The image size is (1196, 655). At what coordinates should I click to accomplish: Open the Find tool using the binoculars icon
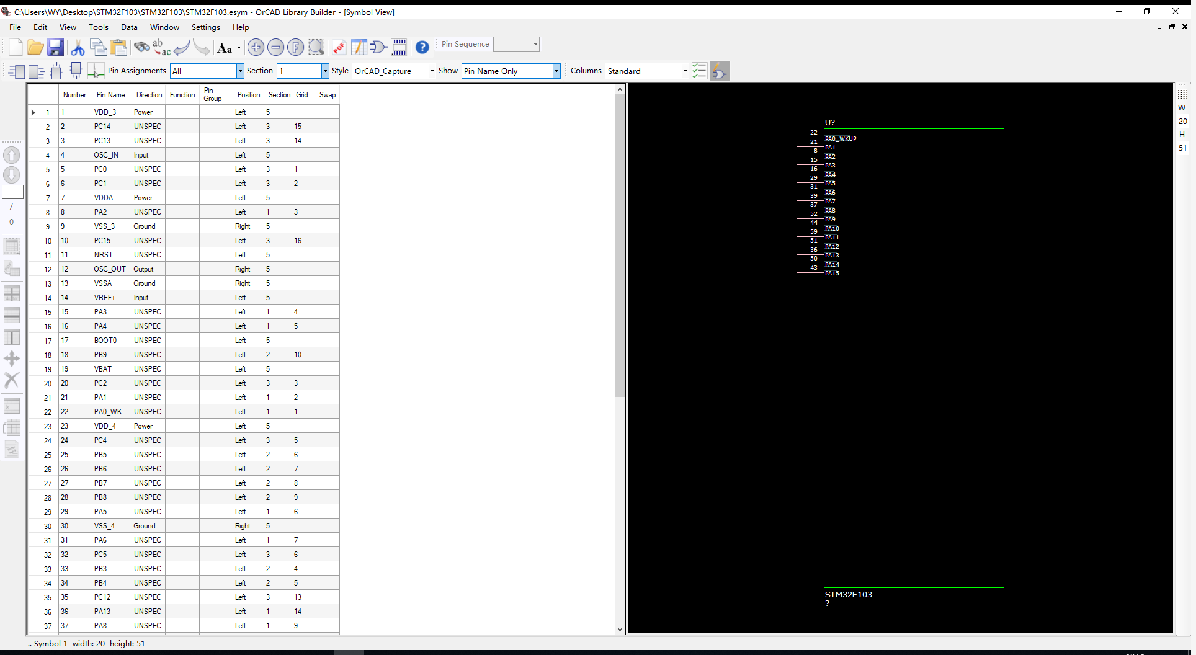(x=142, y=47)
